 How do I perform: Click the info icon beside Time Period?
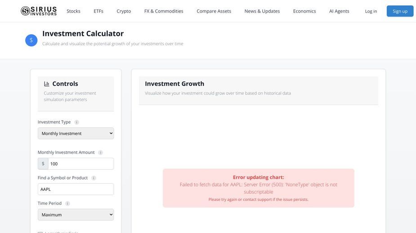tap(67, 203)
